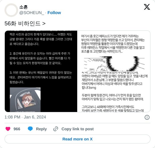
Task: Click the 부산 subway episode paragraph
Action: [x=113, y=44]
